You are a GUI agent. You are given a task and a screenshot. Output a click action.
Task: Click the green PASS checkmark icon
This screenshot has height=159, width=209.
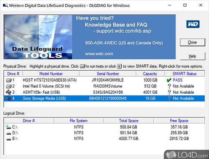pyautogui.click(x=169, y=80)
